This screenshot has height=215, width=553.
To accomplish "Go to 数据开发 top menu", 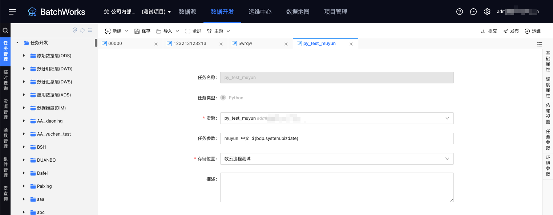I will click(222, 12).
